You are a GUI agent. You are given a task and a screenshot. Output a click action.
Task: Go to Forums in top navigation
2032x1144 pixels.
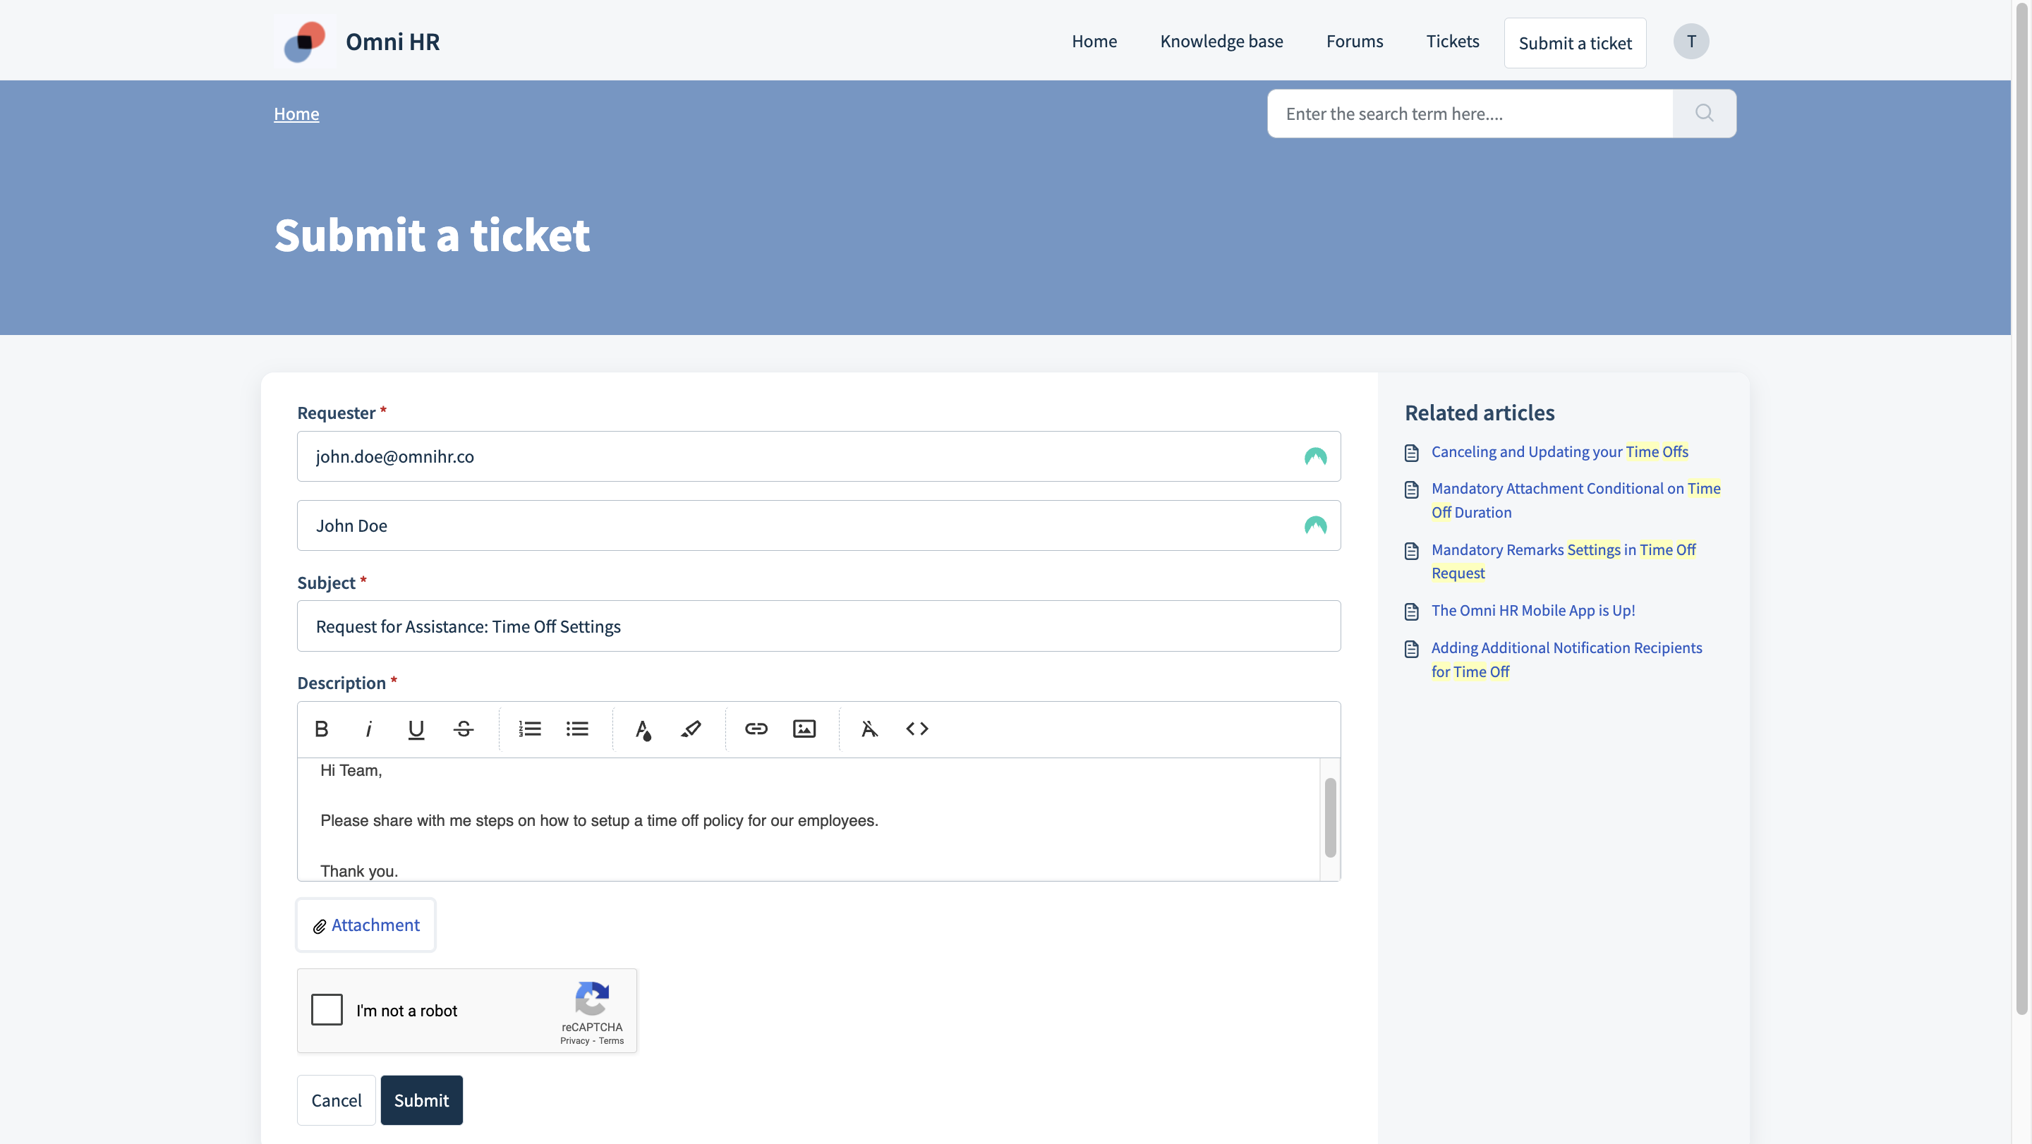1355,42
